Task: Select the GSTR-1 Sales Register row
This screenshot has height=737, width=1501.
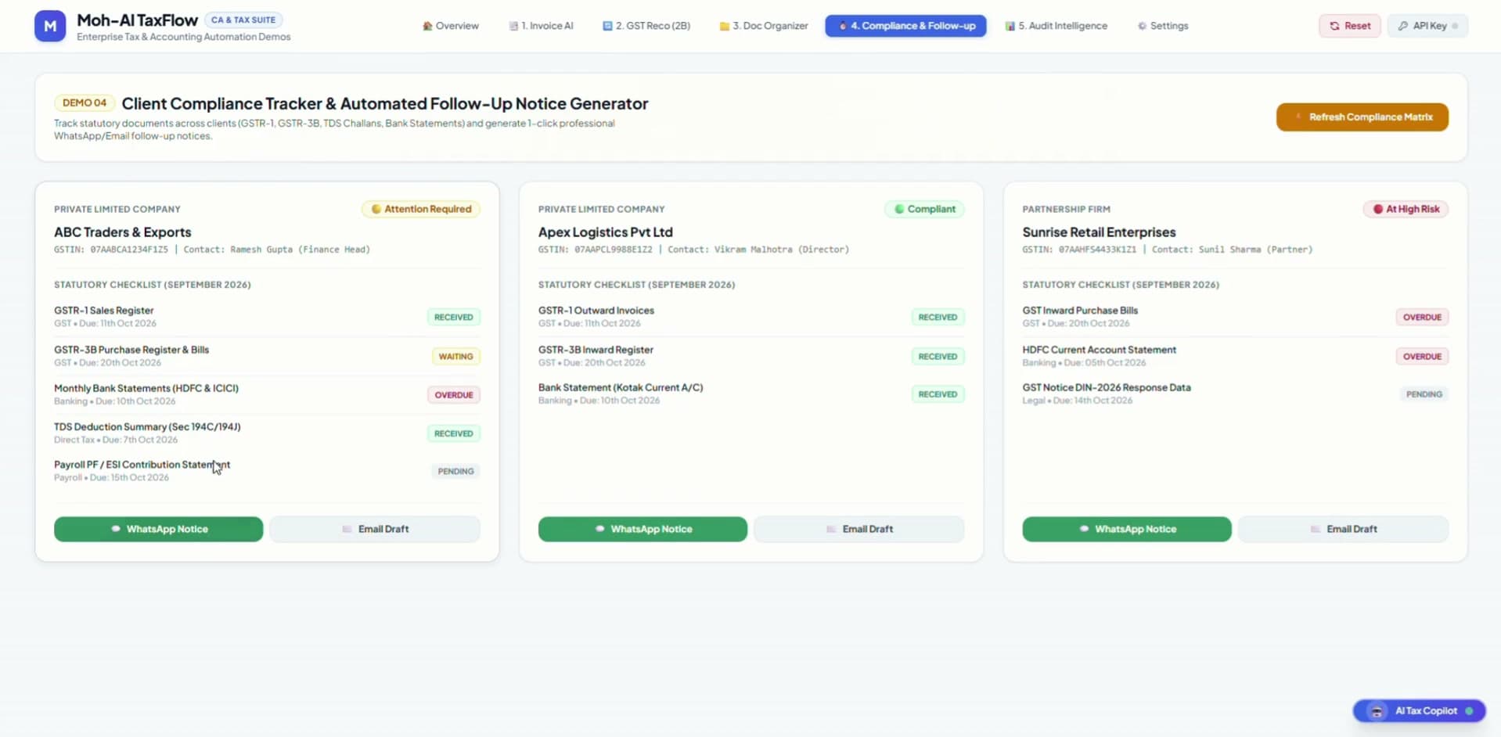Action: pos(267,317)
